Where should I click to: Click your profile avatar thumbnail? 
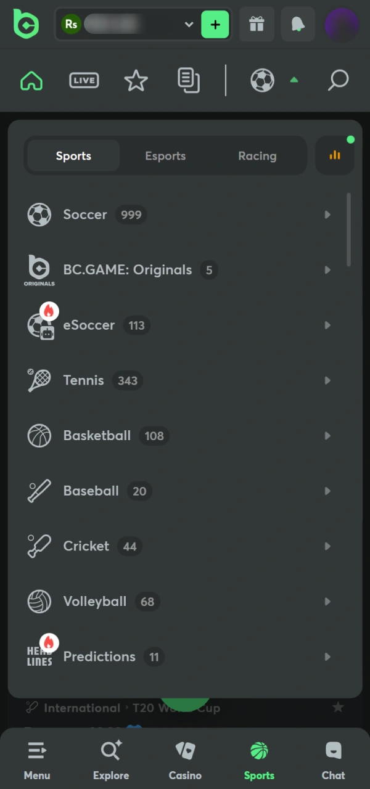(x=342, y=24)
